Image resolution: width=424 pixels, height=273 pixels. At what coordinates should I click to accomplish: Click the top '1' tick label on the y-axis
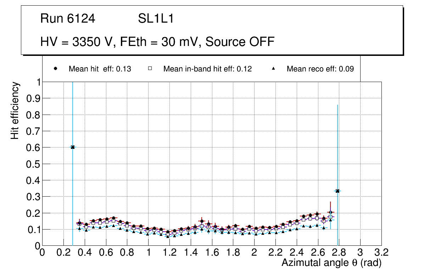pos(37,82)
